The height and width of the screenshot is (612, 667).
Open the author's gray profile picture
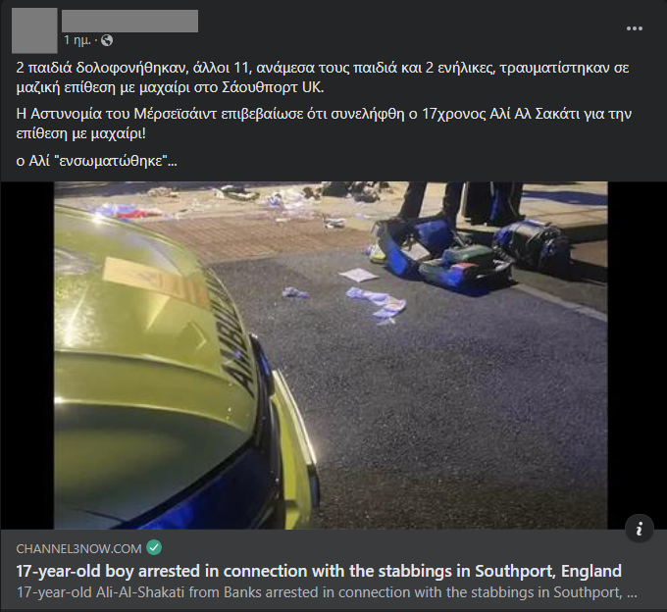34,30
